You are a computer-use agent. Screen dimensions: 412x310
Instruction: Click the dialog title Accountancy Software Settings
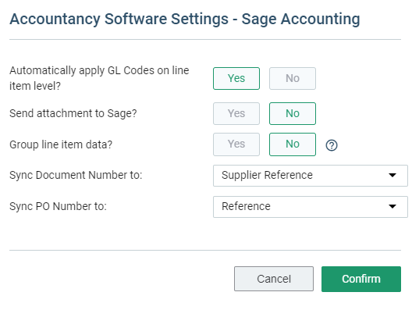[119, 20]
